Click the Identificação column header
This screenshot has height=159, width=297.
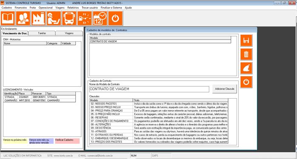click(x=11, y=94)
